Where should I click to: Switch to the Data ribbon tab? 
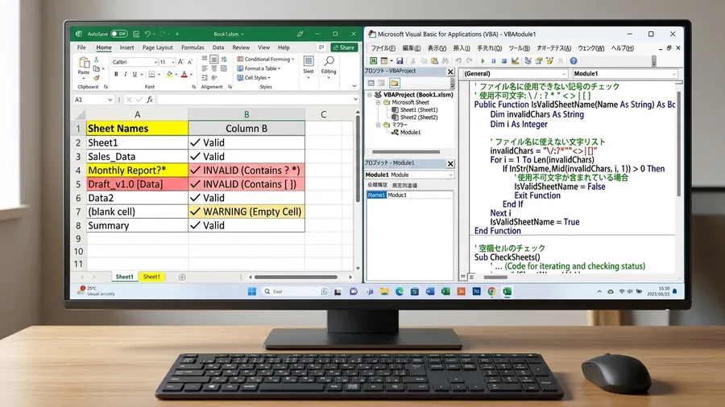pyautogui.click(x=218, y=47)
